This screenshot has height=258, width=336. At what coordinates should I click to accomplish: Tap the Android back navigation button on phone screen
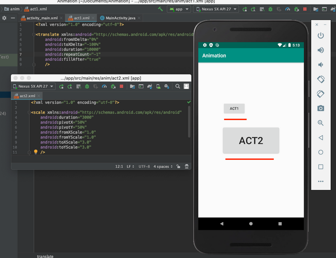222,224
